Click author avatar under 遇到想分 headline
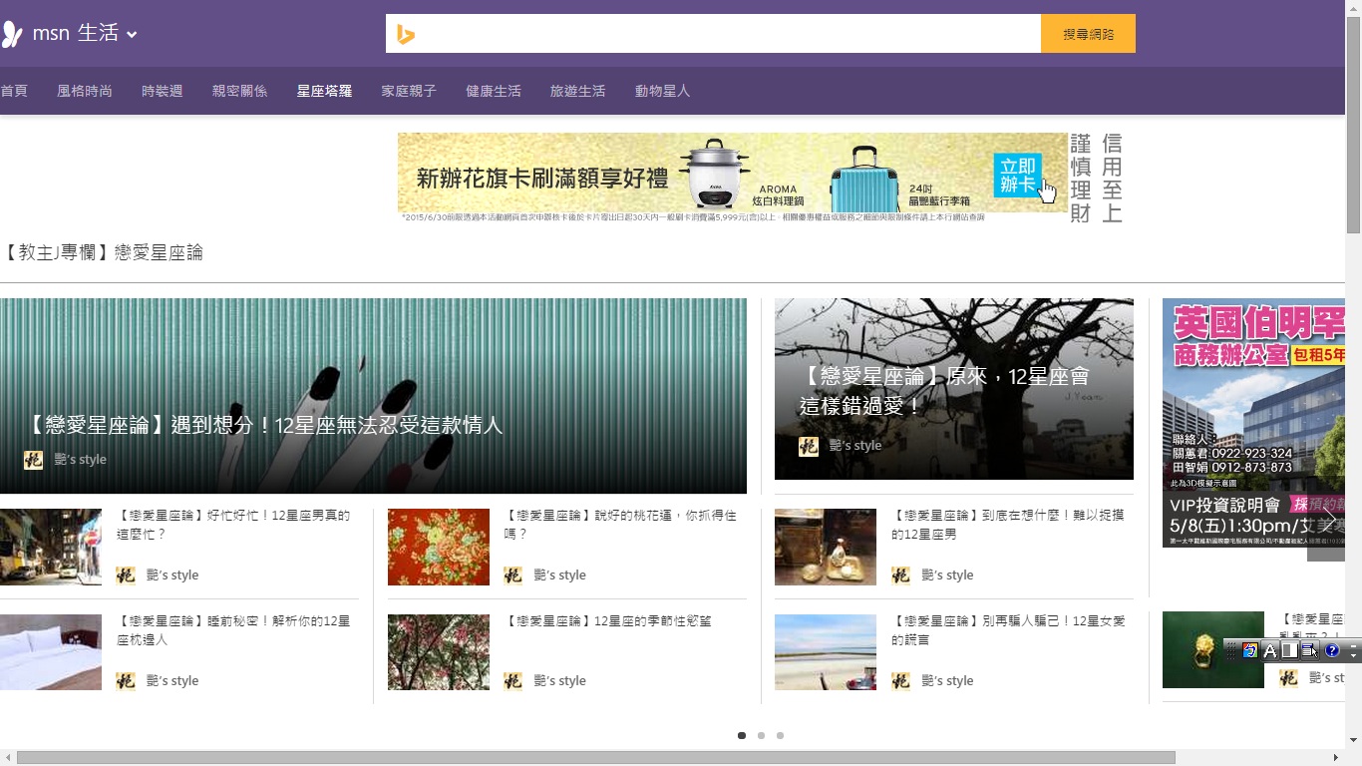This screenshot has width=1362, height=766. (33, 460)
